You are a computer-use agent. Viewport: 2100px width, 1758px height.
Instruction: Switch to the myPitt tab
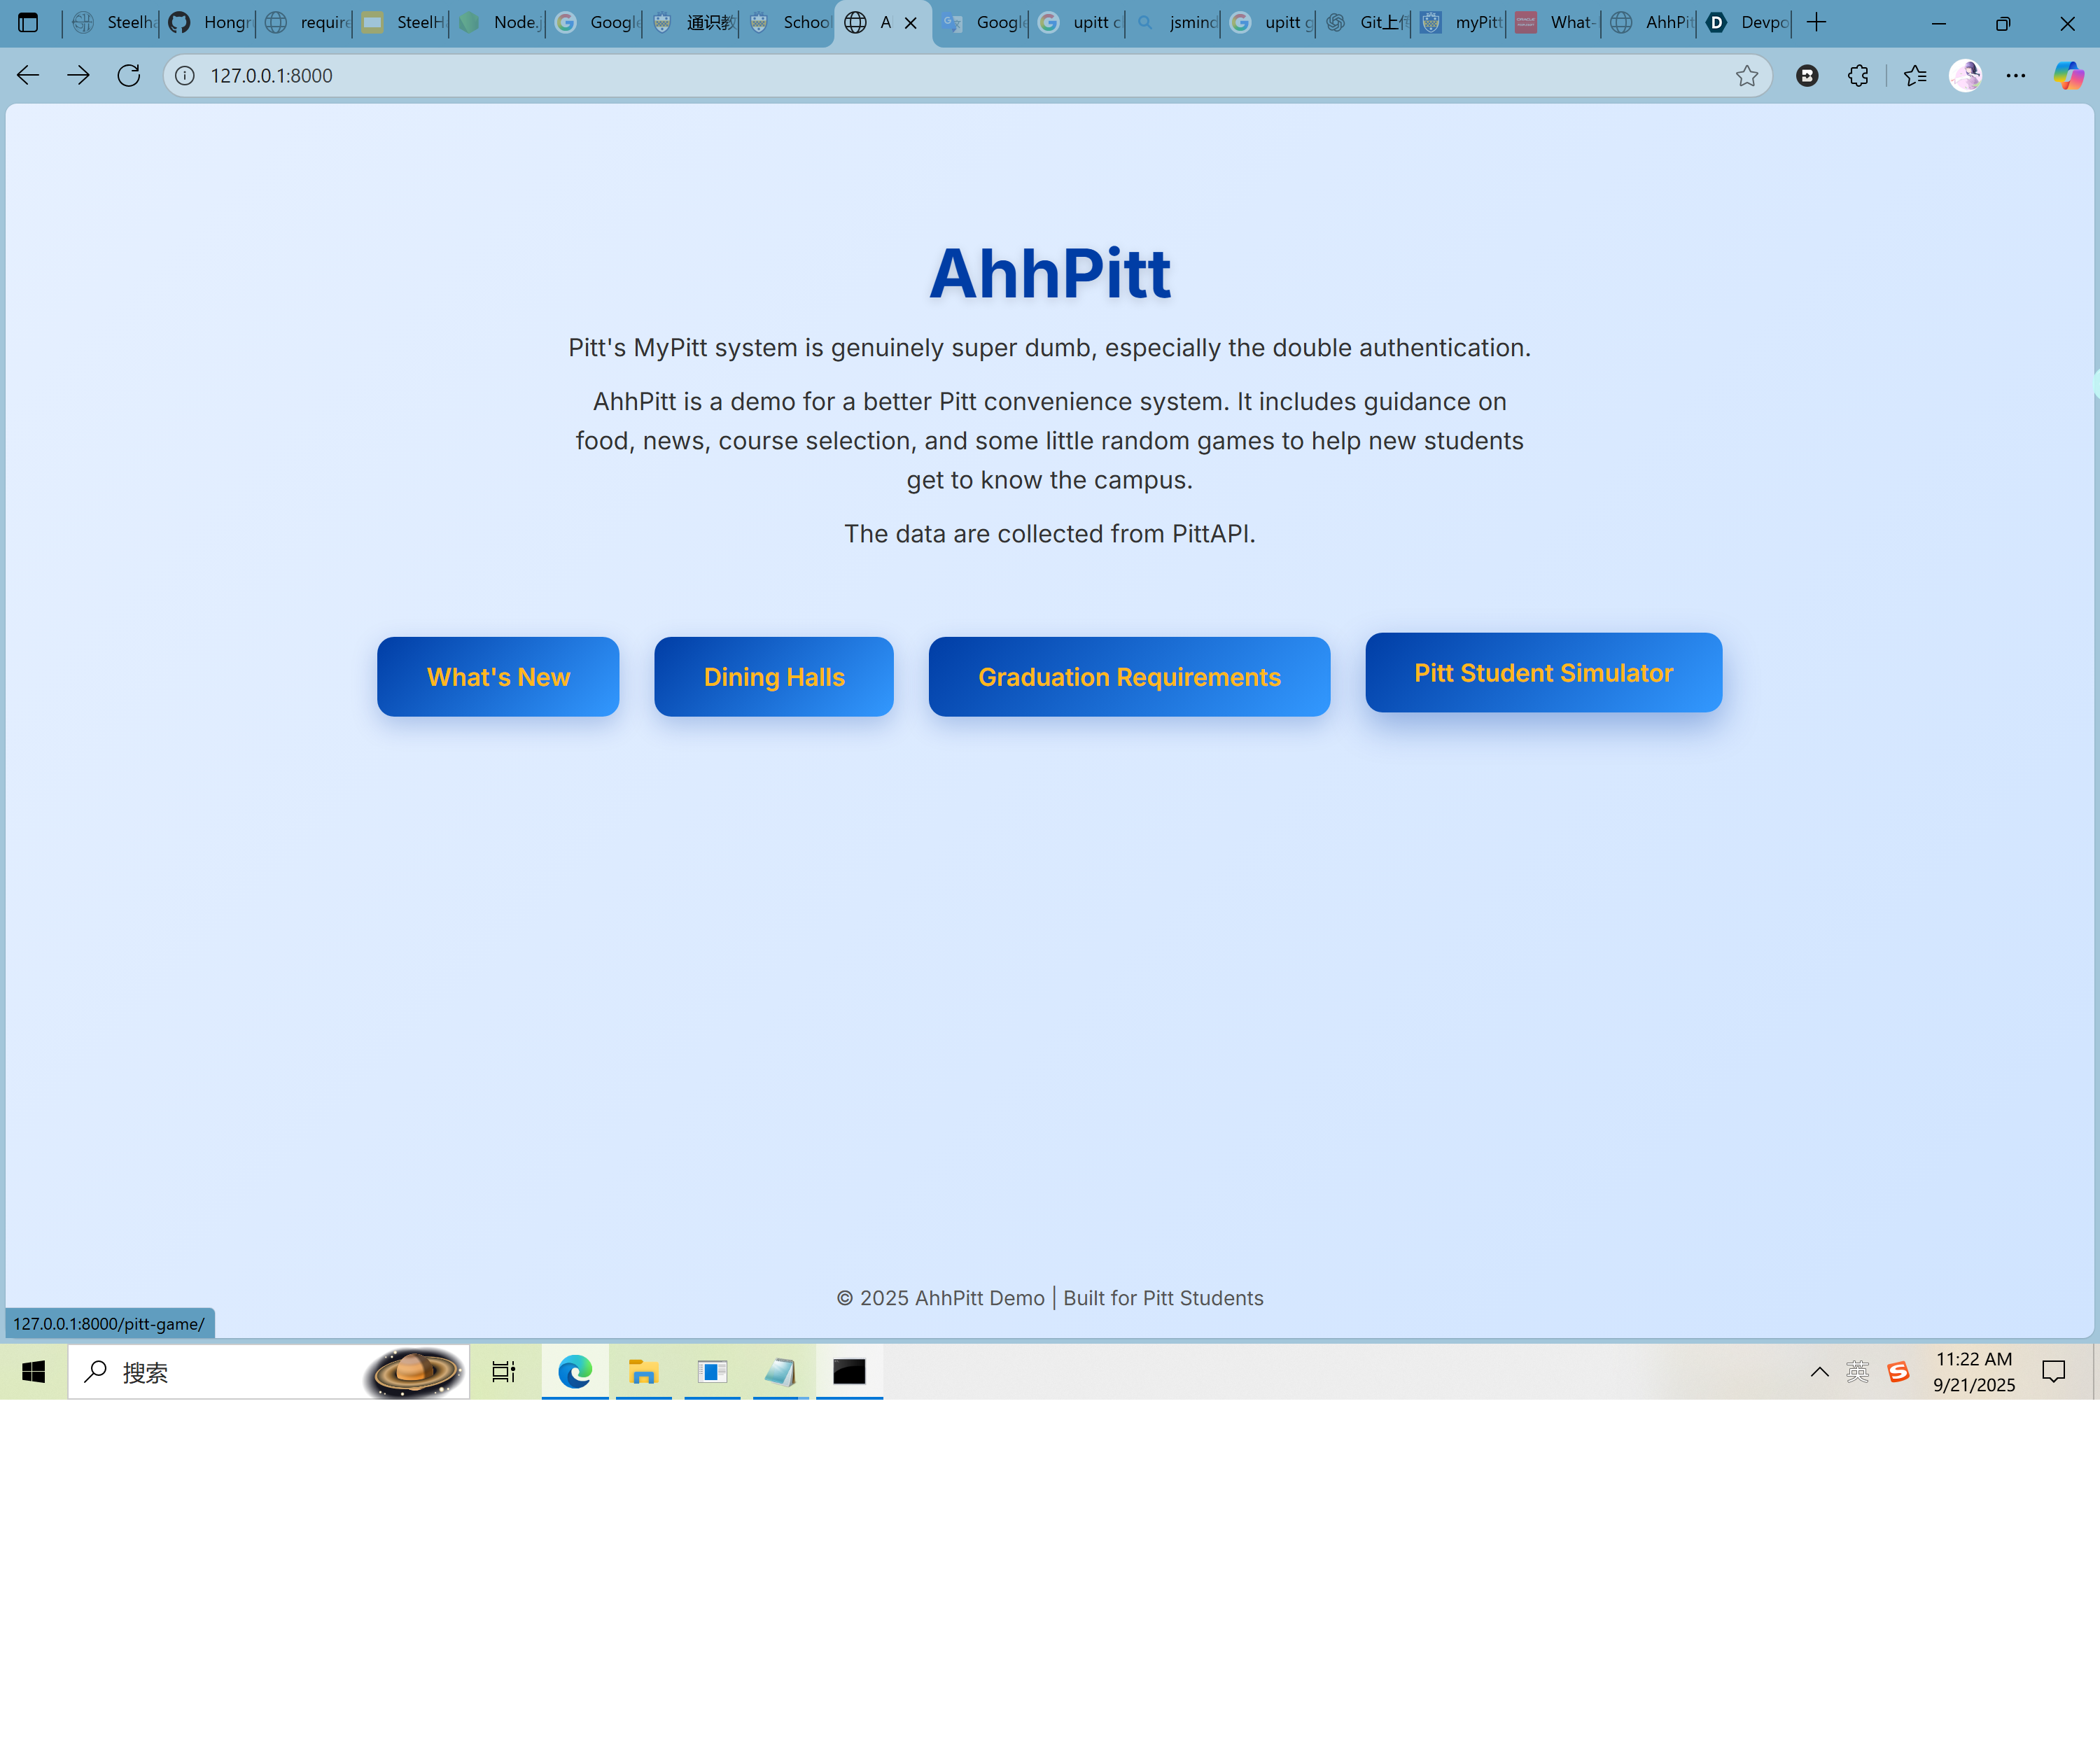click(1463, 22)
